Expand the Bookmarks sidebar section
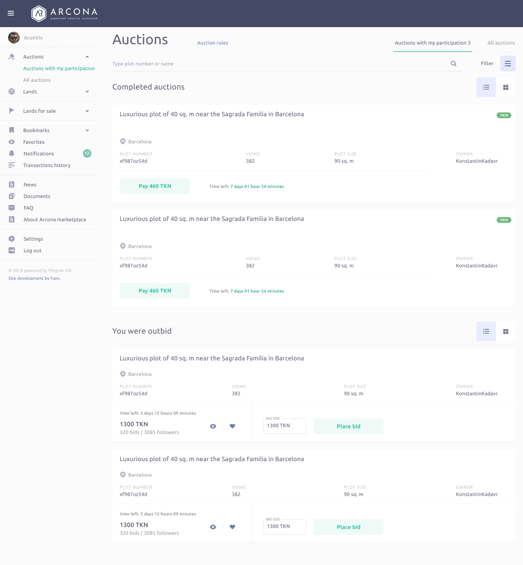This screenshot has height=565, width=523. pyautogui.click(x=87, y=131)
